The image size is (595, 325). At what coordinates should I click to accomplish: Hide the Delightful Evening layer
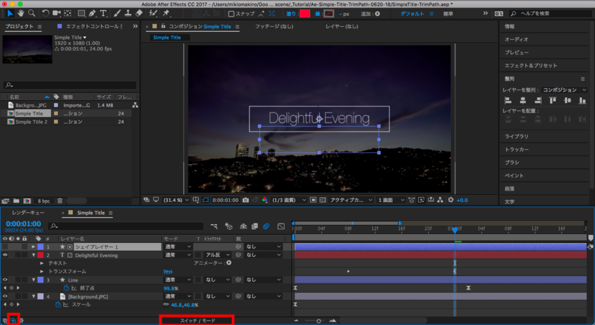(x=5, y=255)
